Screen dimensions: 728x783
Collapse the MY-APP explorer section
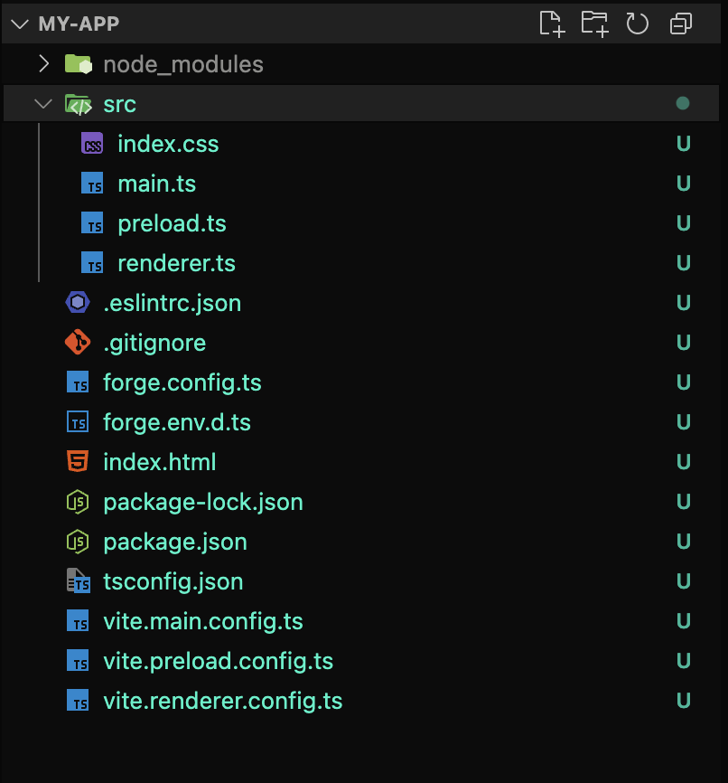20,24
